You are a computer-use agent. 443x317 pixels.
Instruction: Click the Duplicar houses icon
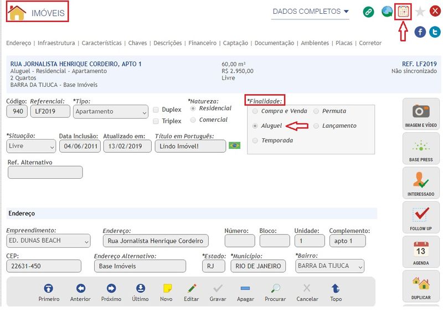coord(420,285)
